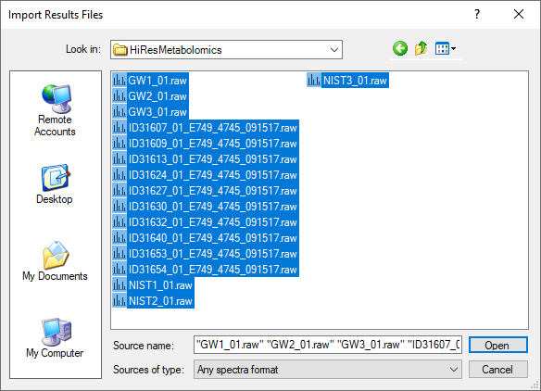Open Remote Accounts location
541x391 pixels.
click(55, 110)
